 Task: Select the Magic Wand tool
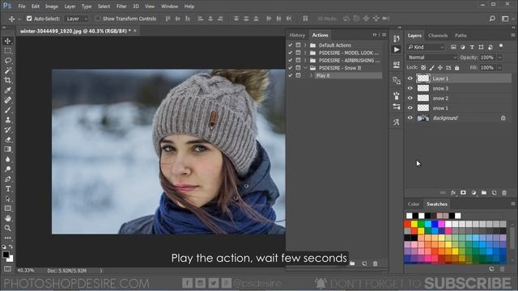tap(7, 70)
